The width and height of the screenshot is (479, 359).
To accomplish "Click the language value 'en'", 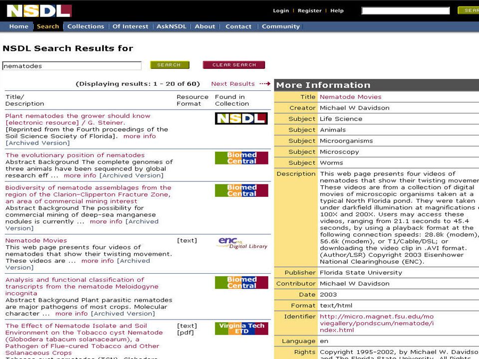I will point(324,341).
